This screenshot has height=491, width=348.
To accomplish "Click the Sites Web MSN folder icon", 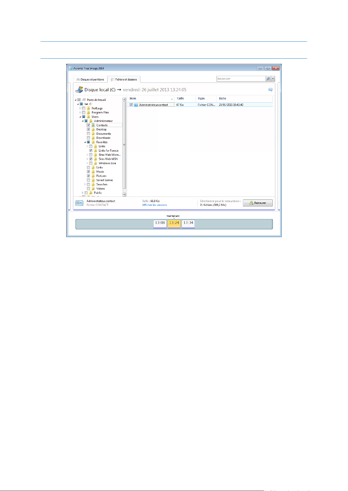I will tap(95, 159).
